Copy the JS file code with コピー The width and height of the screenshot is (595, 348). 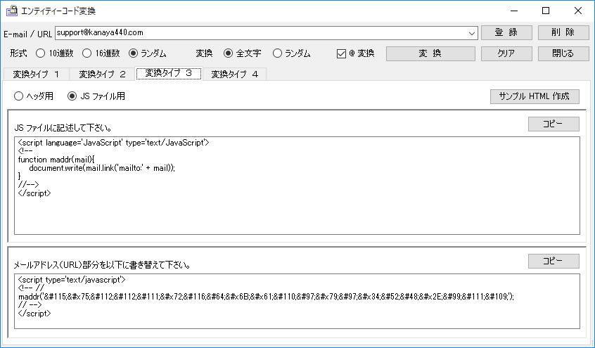554,124
